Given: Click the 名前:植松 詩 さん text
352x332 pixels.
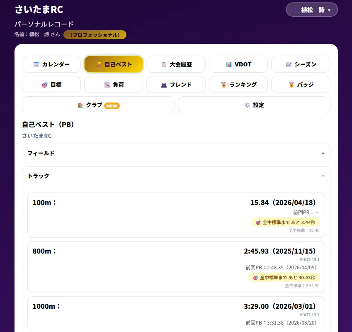Looking at the screenshot, I should click(37, 34).
